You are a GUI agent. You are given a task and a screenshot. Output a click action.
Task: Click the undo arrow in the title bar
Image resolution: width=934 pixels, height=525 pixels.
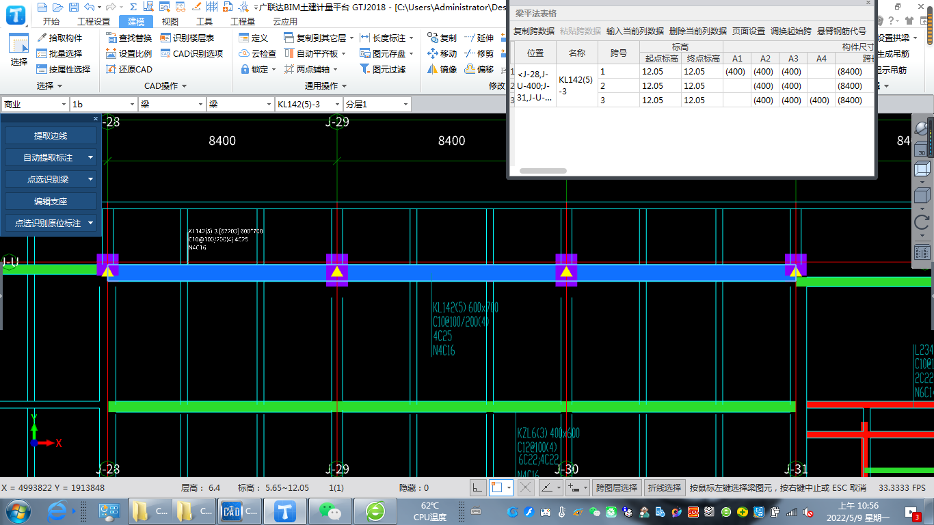point(89,7)
